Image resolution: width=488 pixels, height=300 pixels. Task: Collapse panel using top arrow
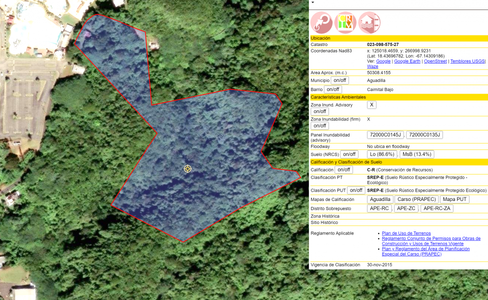click(313, 2)
